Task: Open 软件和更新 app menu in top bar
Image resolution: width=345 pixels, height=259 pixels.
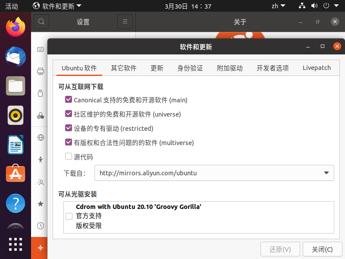Action: (57, 6)
